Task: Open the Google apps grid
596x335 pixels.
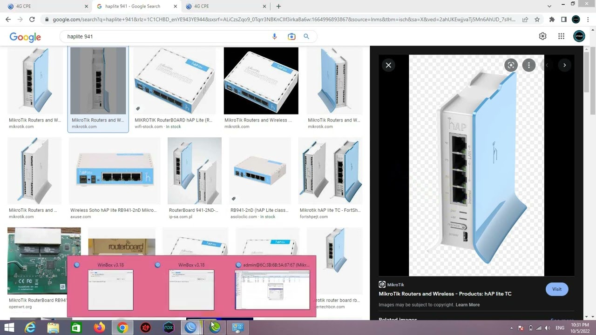Action: 561,36
